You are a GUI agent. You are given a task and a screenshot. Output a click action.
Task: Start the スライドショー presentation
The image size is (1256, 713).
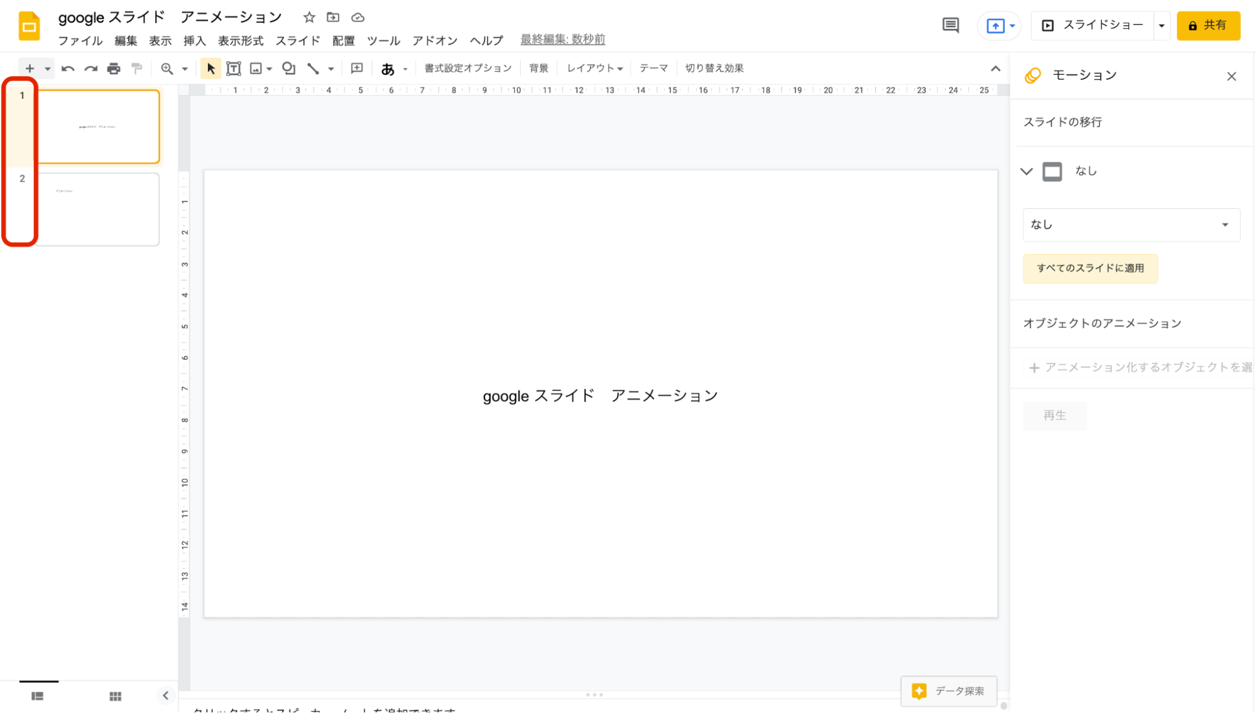[x=1093, y=26]
